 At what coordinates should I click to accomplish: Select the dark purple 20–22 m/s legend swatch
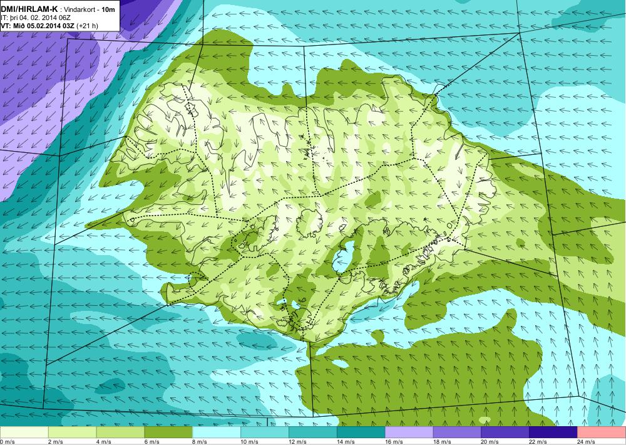[x=505, y=432]
